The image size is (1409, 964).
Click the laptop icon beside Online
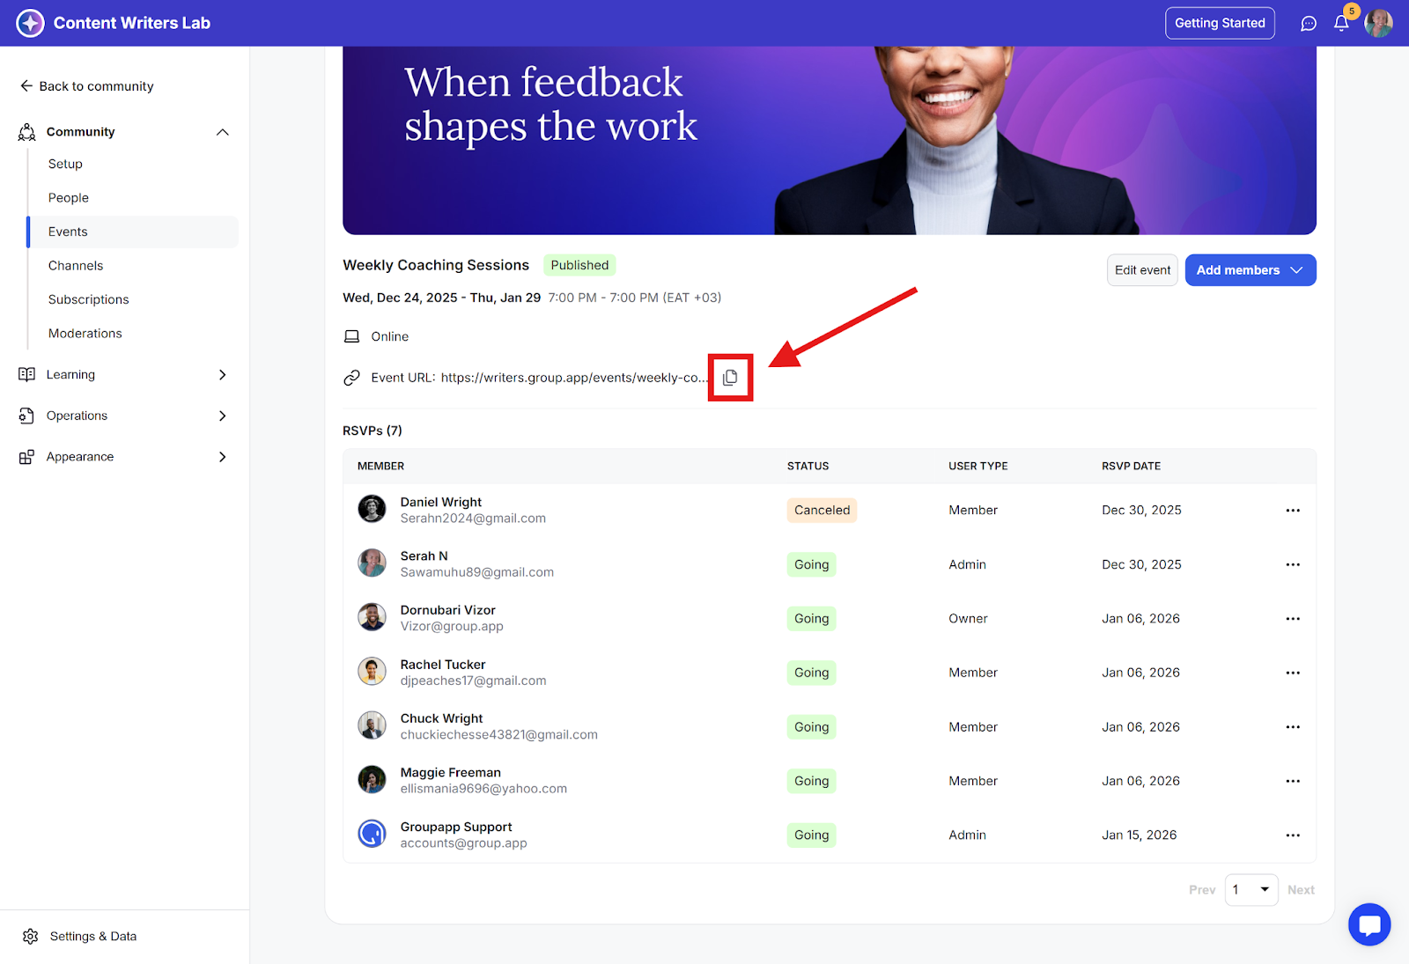click(351, 336)
